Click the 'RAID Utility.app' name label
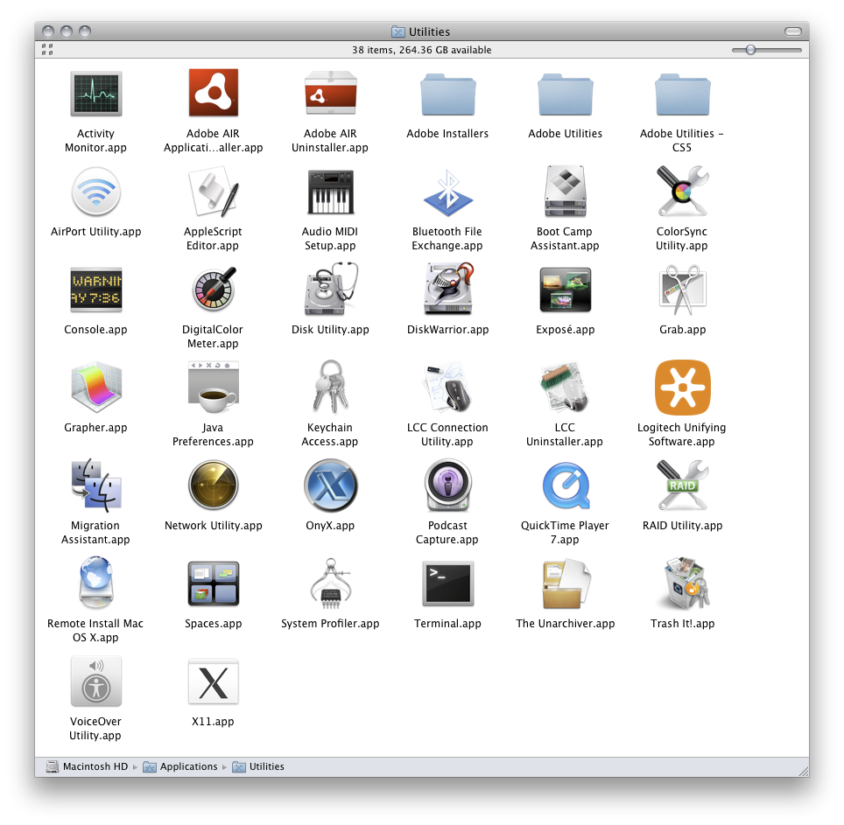The height and width of the screenshot is (825, 844). click(x=683, y=526)
